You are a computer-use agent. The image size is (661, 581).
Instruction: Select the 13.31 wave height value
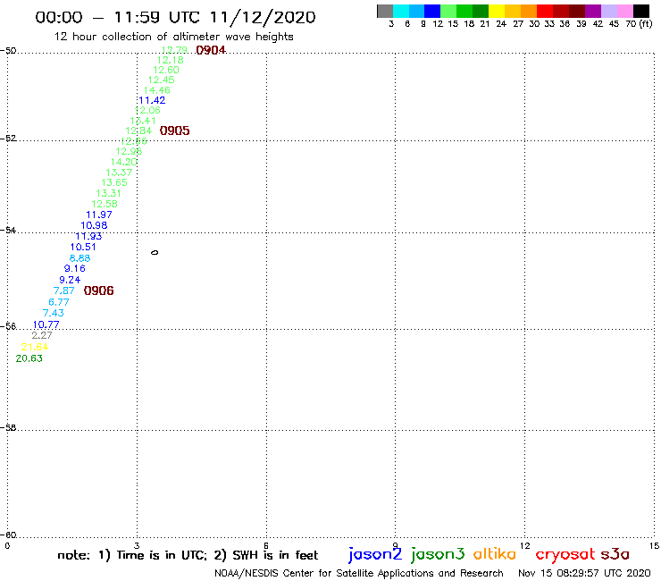pos(108,193)
